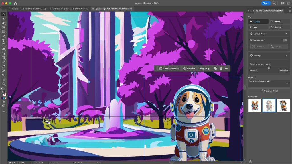Viewport: 292px width, 164px height.
Task: Open the zoom level dropdown at 38.89%
Action: tap(19, 163)
